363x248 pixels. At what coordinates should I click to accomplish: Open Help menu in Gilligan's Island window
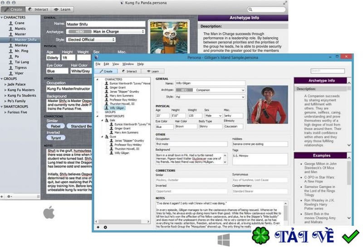[140, 64]
